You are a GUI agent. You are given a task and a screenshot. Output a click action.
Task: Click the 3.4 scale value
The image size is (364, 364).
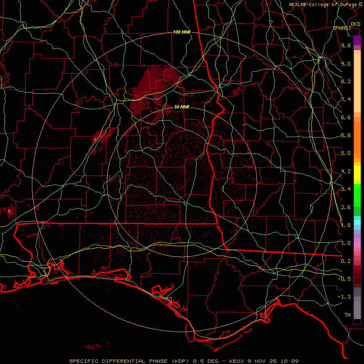tap(346, 189)
